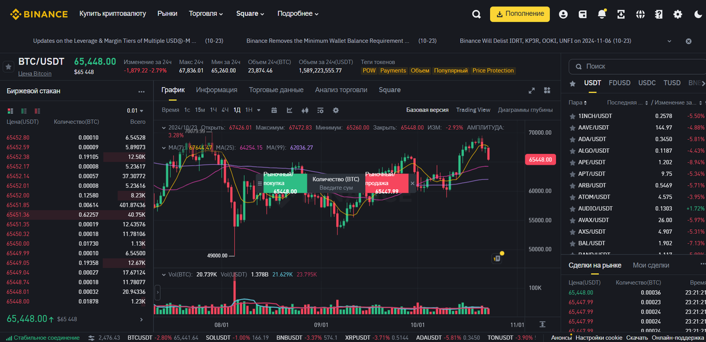This screenshot has width=706, height=342.
Task: Open the order book three-dots menu
Action: pos(141,92)
